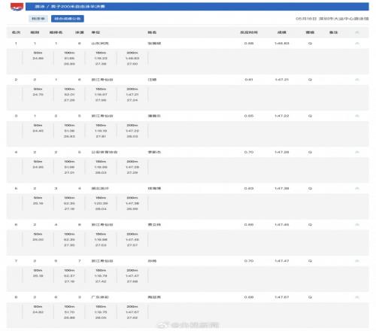The width and height of the screenshot is (376, 331).
Task: Click the red swimming logo icon
Action: click(x=17, y=7)
